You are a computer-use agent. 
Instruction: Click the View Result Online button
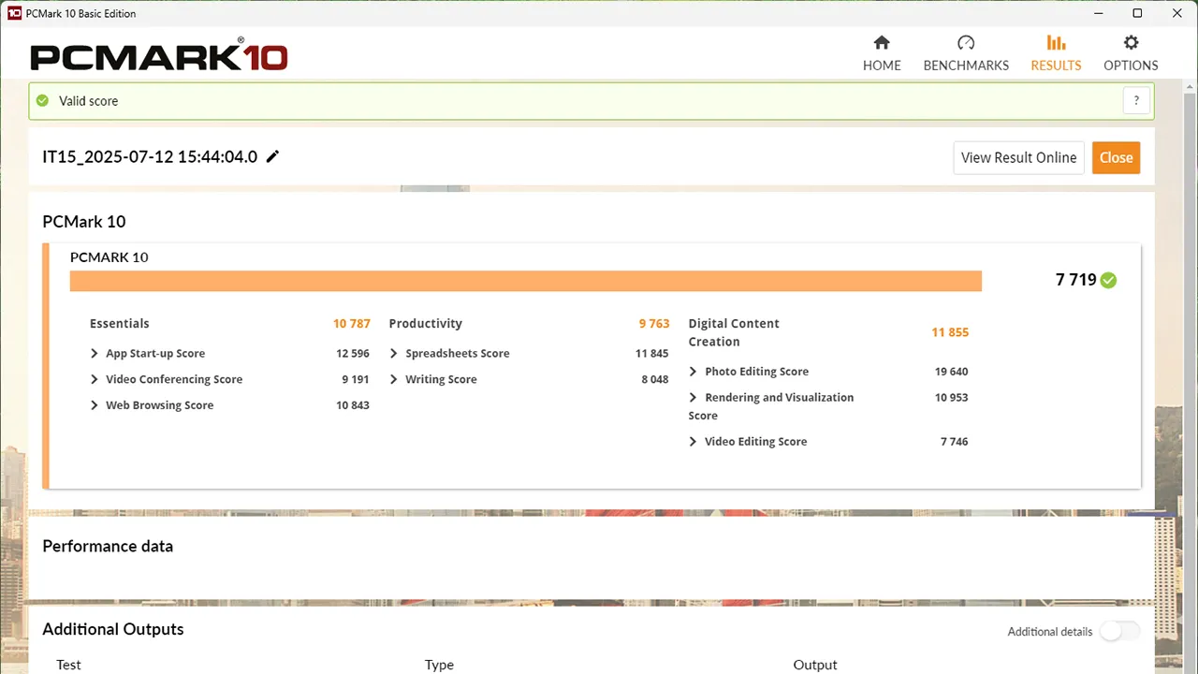coord(1018,157)
